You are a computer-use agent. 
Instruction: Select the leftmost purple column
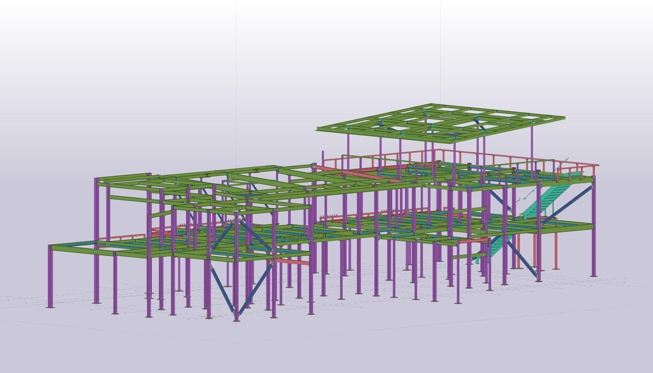point(50,275)
